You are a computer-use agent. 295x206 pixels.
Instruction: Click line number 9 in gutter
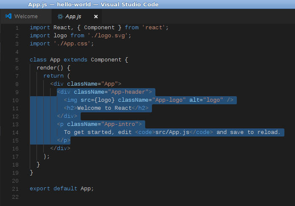[17, 92]
